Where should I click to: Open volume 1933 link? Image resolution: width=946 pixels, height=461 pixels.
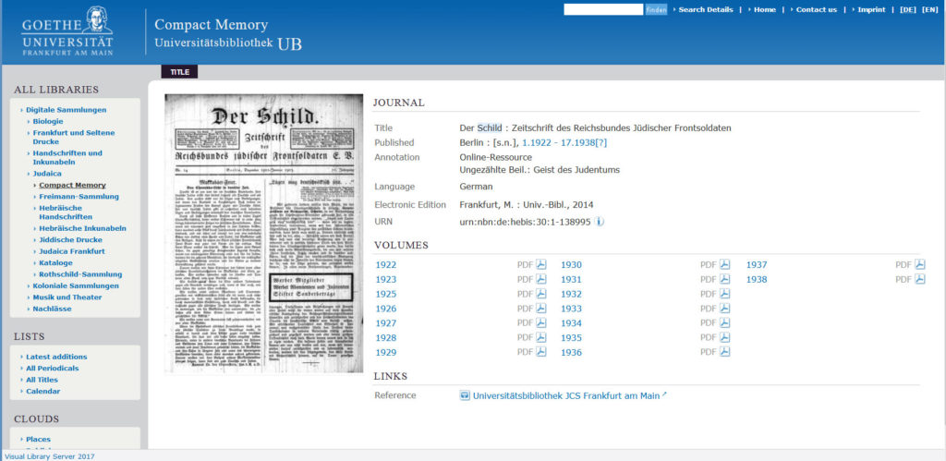571,309
